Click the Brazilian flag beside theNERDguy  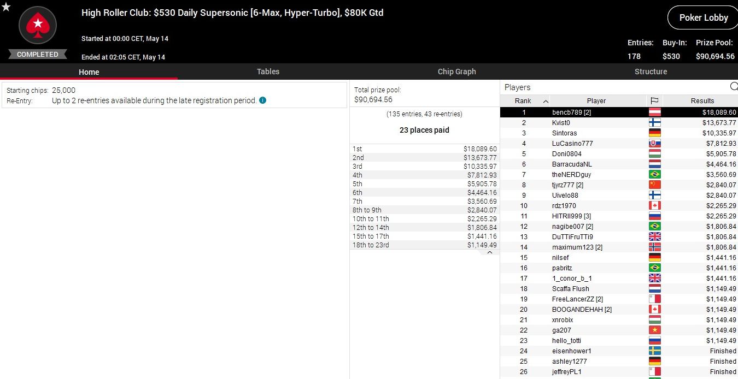[654, 175]
